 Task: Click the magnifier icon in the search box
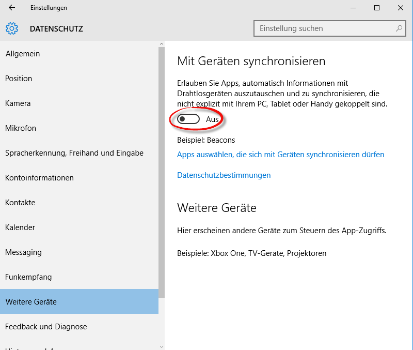[x=399, y=28]
